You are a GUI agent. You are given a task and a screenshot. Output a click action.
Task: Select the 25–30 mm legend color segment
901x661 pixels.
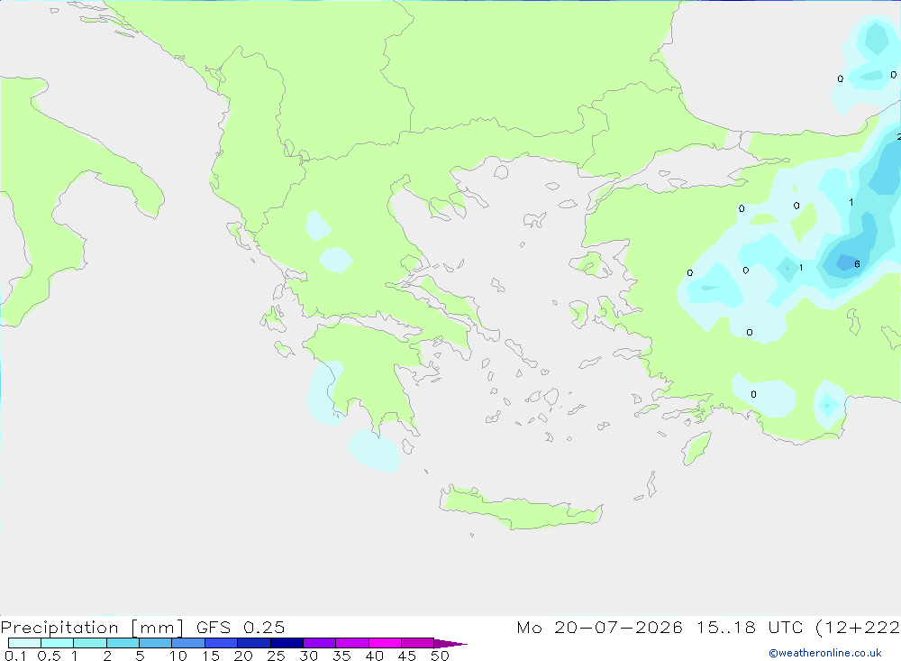coord(287,643)
